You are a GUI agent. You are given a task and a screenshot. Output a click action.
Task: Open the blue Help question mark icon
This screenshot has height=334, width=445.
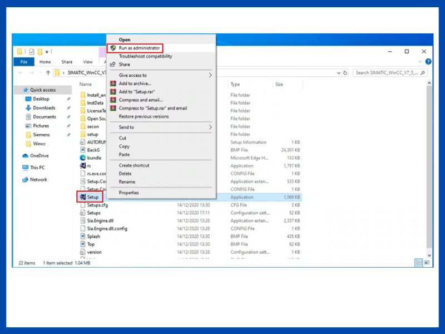click(428, 62)
